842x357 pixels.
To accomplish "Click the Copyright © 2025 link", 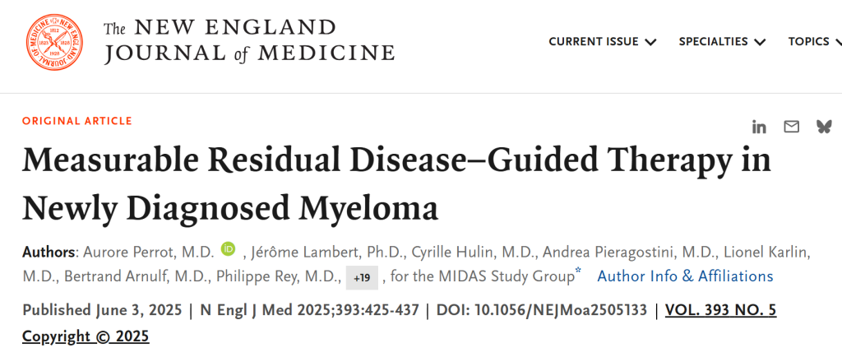I will 86,336.
